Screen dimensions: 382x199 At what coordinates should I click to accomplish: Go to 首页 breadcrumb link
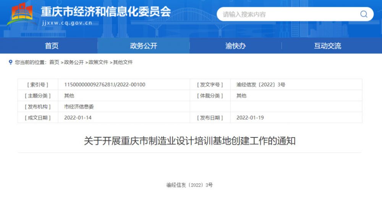tap(54, 62)
